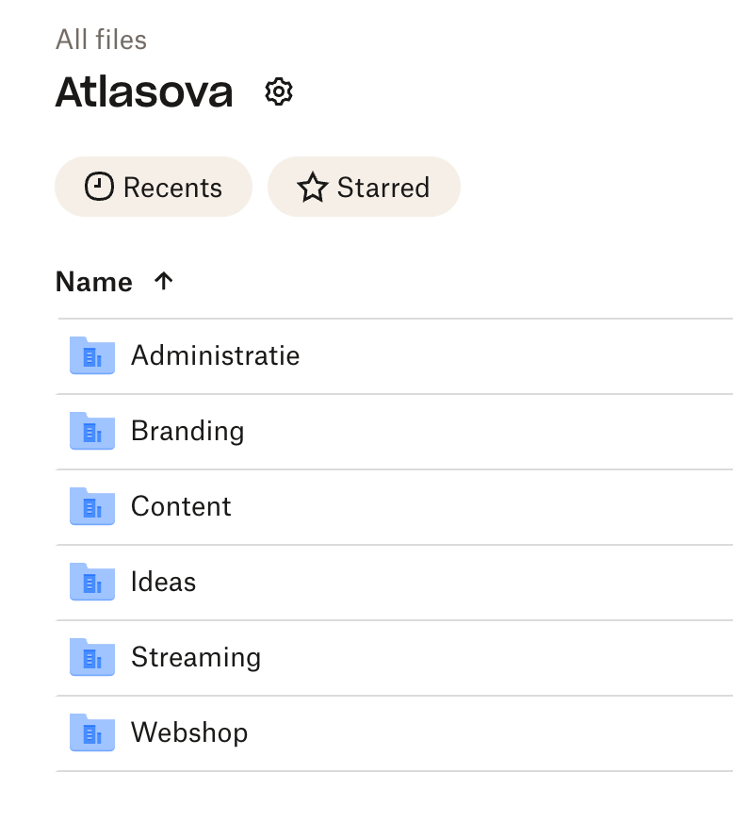
Task: Show the Starred filter
Action: point(364,187)
